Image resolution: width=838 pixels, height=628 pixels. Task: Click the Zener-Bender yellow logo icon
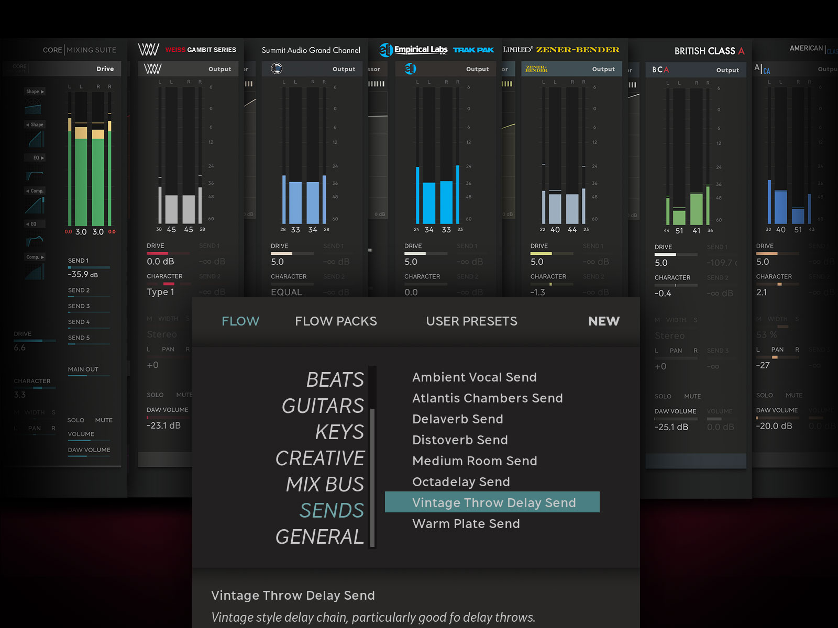pyautogui.click(x=536, y=69)
